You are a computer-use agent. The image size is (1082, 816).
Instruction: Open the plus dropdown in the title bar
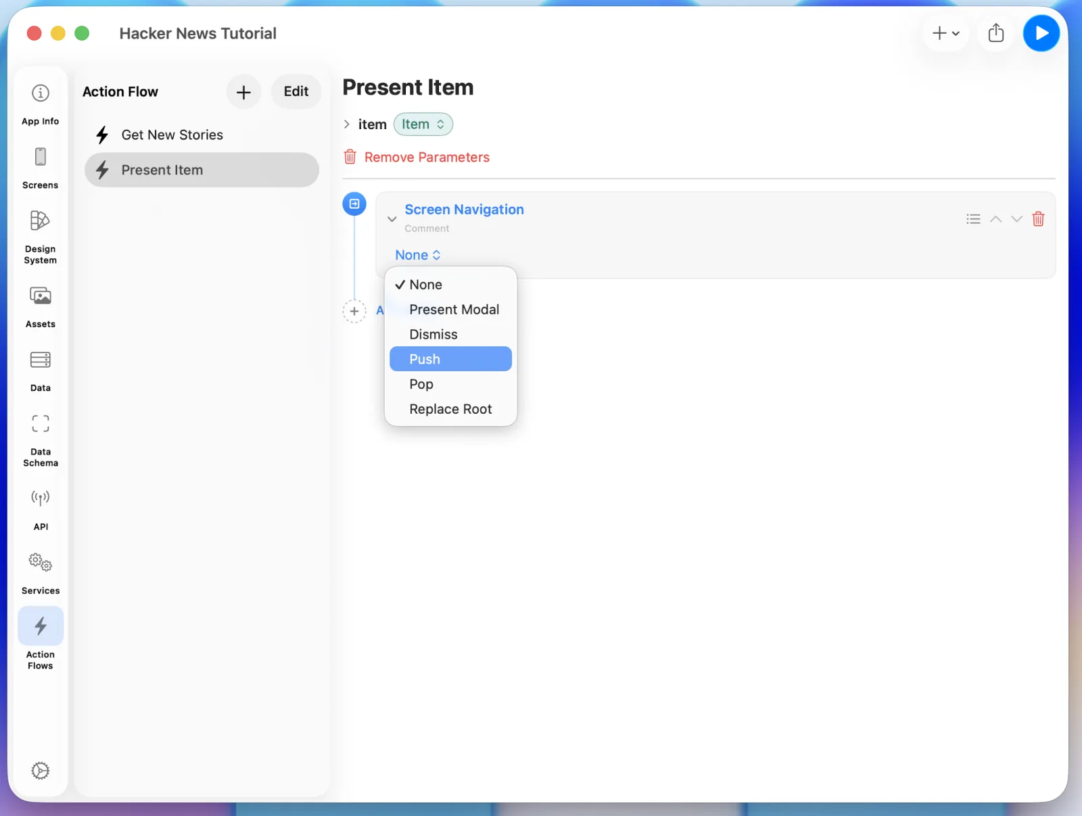click(x=945, y=33)
